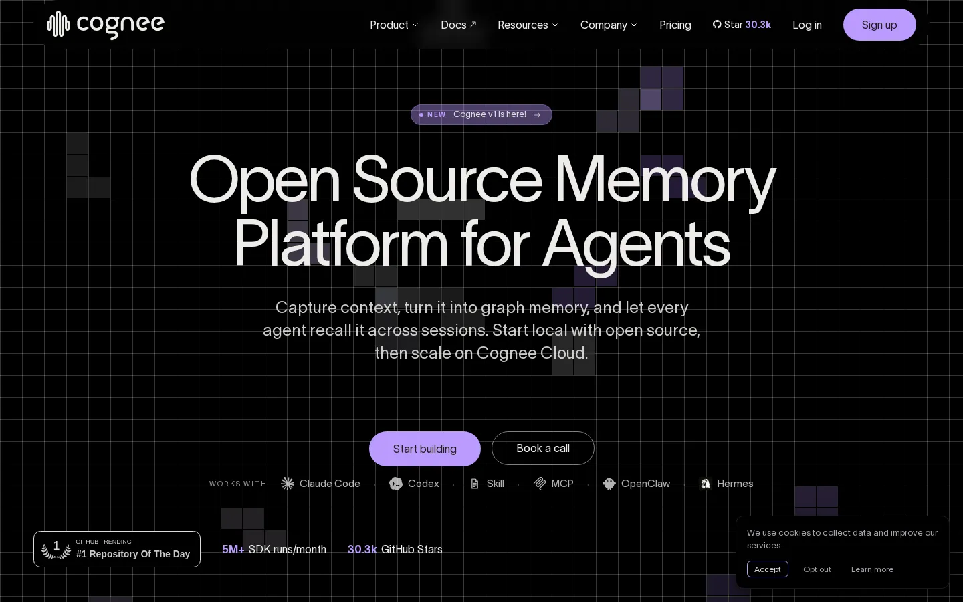Open the Company menu
This screenshot has height=602, width=963.
(x=609, y=25)
